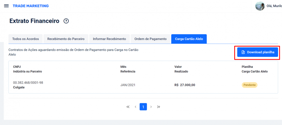Go to the Ordem de Pagamento tab
This screenshot has height=125, width=282.
[x=151, y=39]
